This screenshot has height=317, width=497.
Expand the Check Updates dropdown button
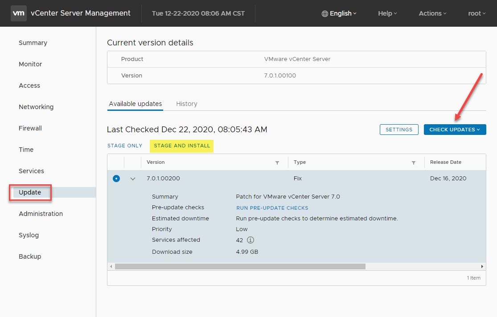(455, 130)
